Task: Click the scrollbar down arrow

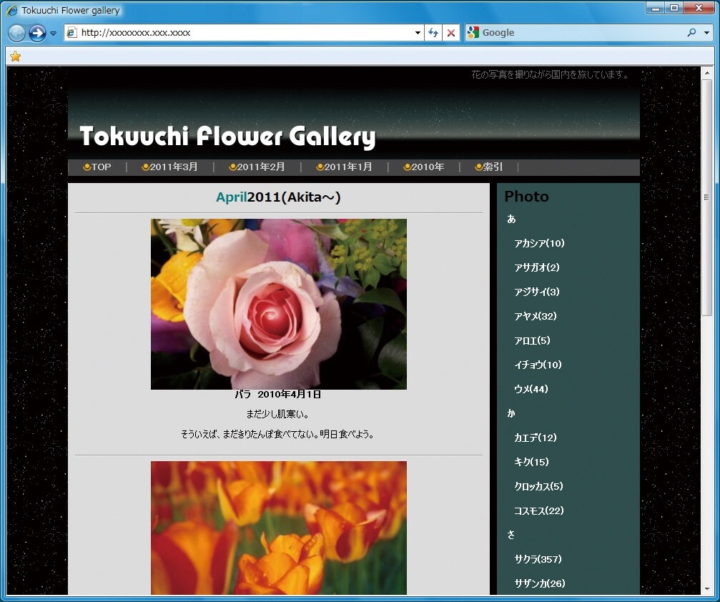Action: click(x=706, y=588)
